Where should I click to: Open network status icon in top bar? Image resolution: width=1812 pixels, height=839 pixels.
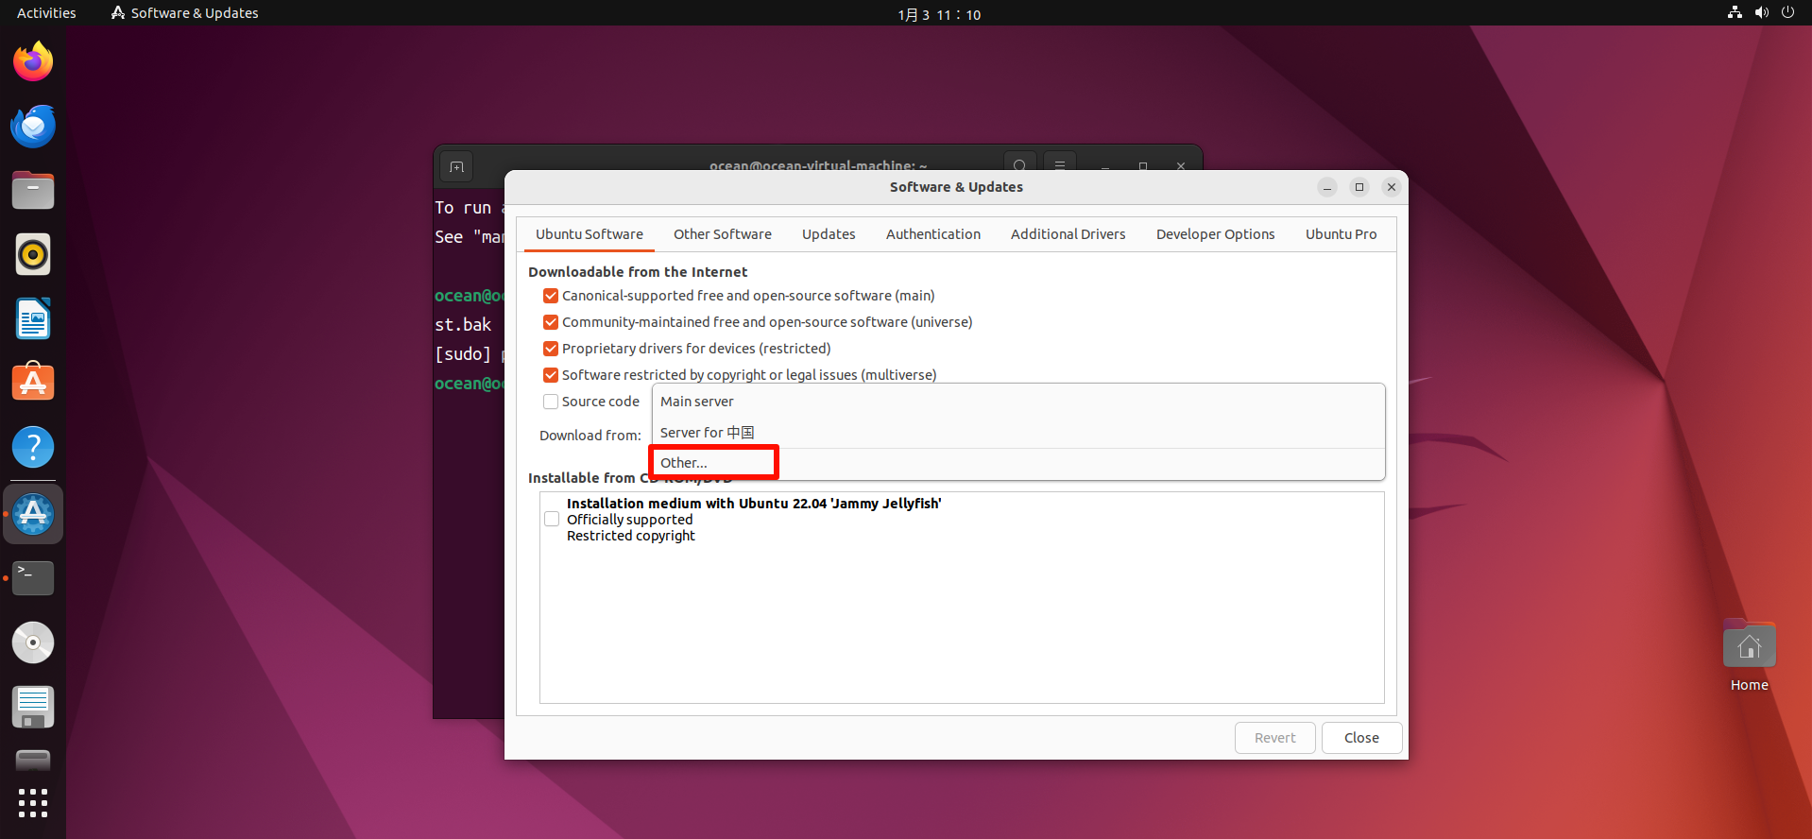1735,13
